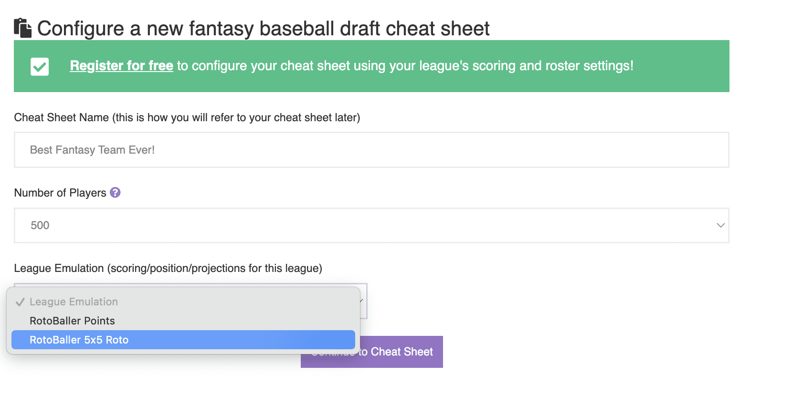Click the clipboard-copy symbol before the headline text
The image size is (803, 396).
(x=23, y=28)
